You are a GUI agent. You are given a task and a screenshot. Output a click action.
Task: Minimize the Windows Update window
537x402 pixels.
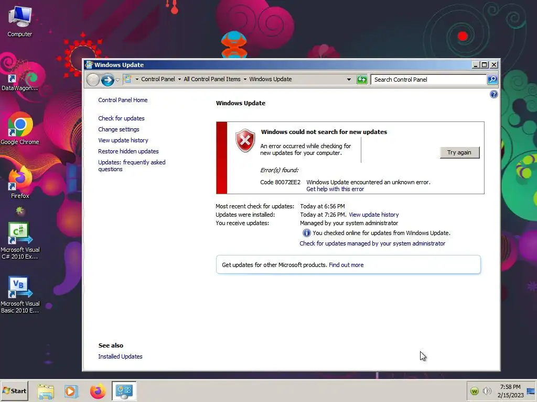[476, 64]
